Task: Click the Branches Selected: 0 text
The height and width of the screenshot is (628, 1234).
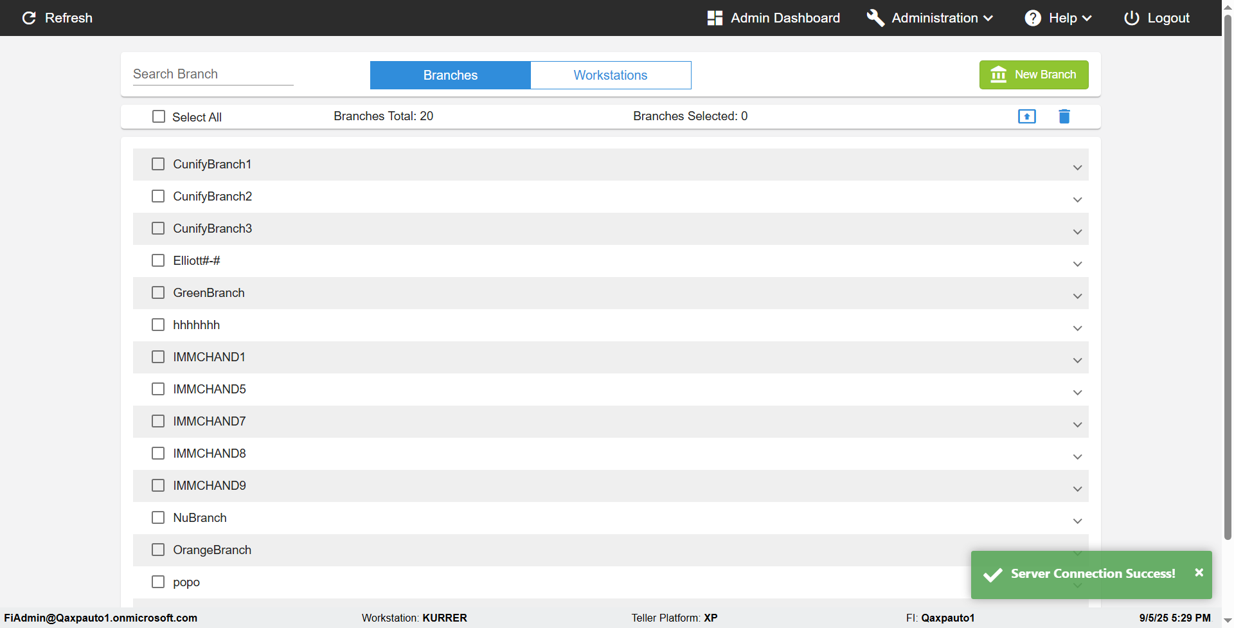Action: click(x=690, y=116)
